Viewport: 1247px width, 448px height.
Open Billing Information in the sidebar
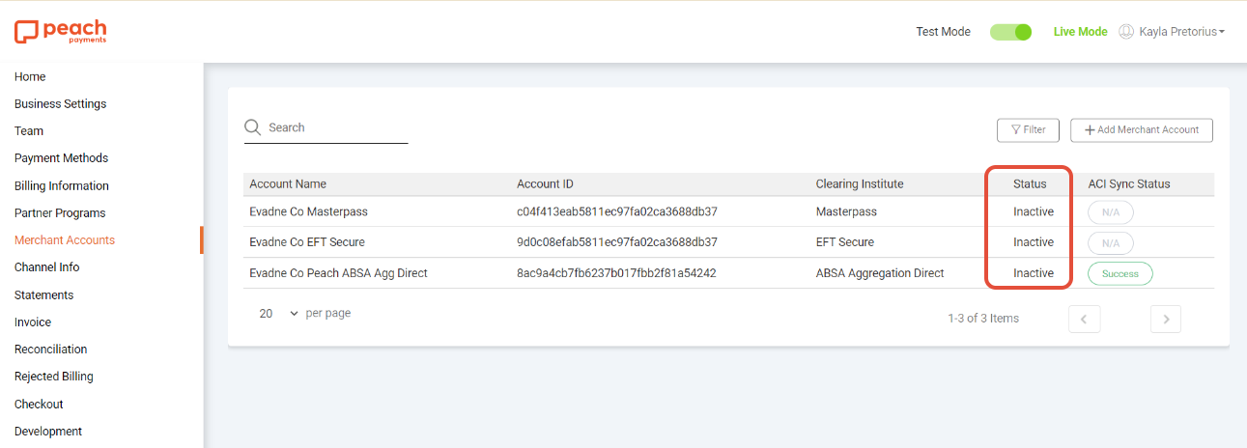(x=62, y=185)
